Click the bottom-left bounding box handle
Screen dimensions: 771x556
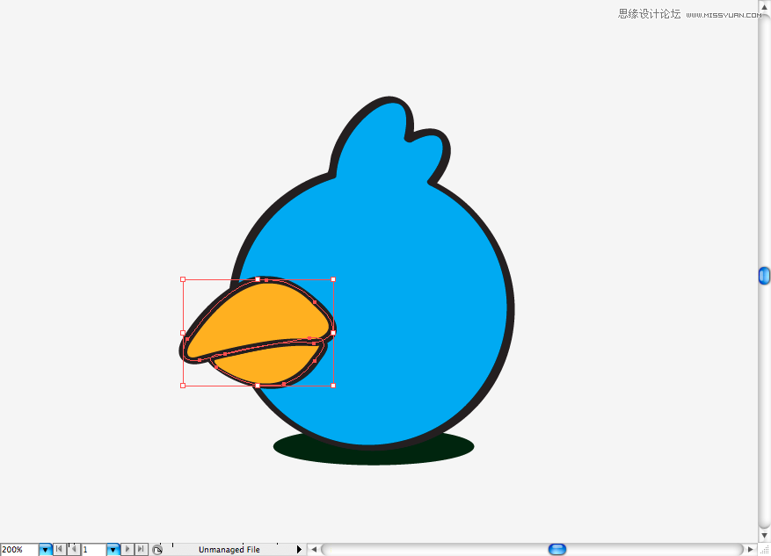(183, 386)
